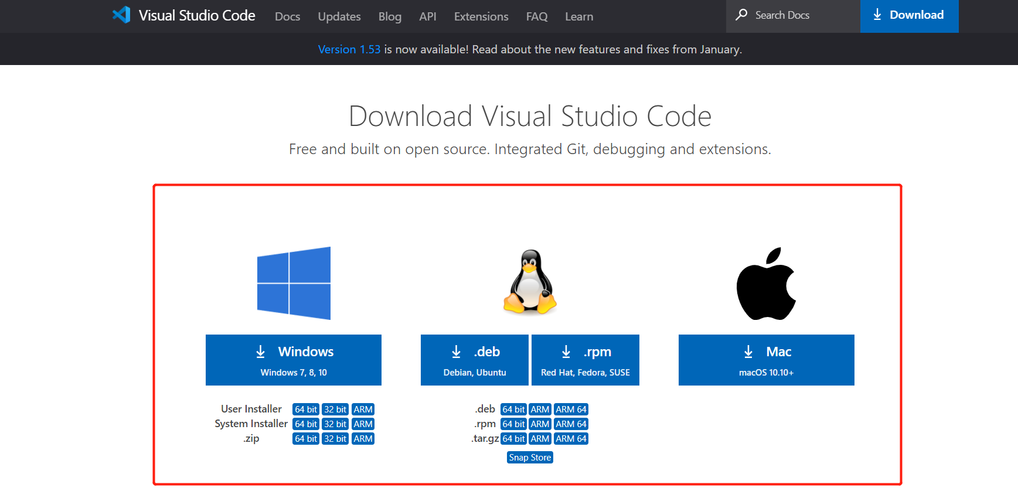Image resolution: width=1018 pixels, height=491 pixels.
Task: Download the .rpm package for Red Hat
Action: pos(585,360)
